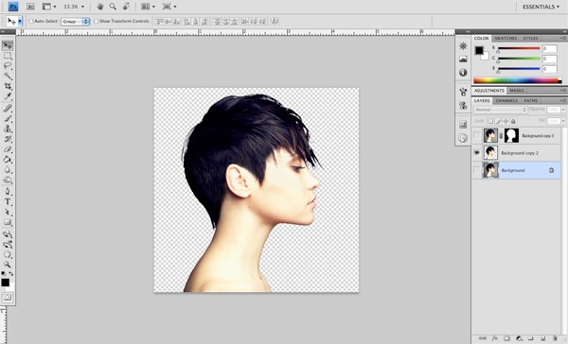Toggle lock all button
Image resolution: width=568 pixels, height=344 pixels.
coord(513,121)
